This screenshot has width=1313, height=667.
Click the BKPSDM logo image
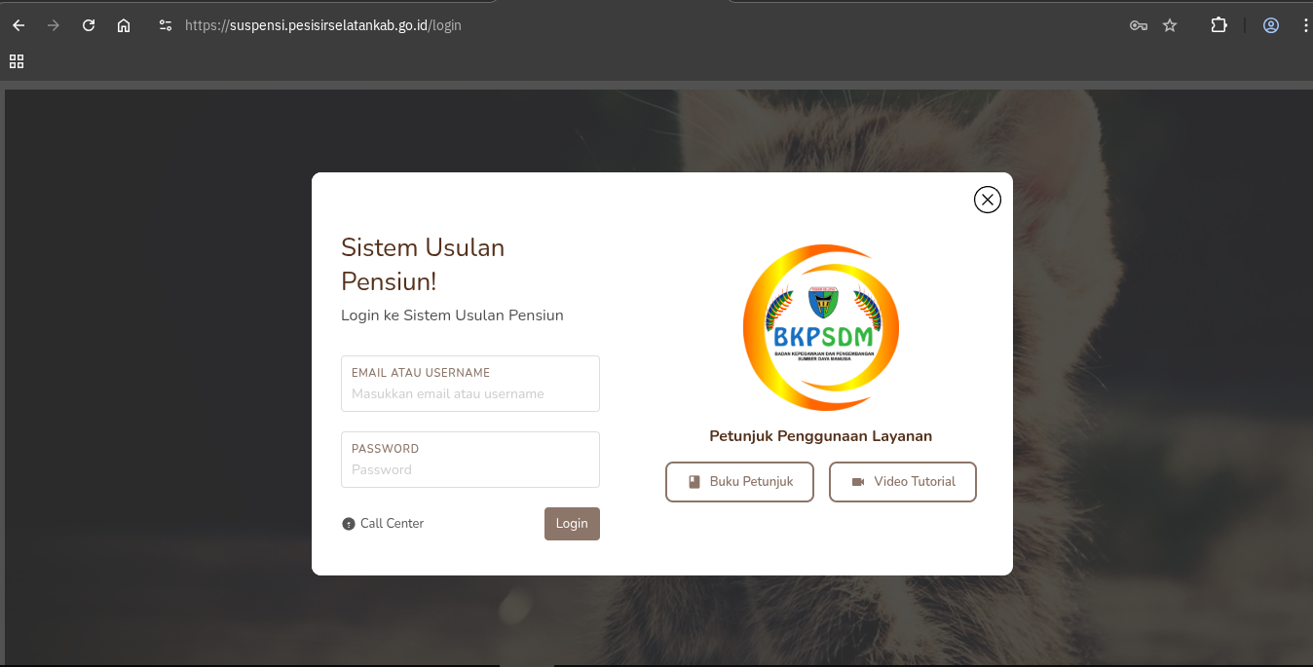[x=821, y=327]
